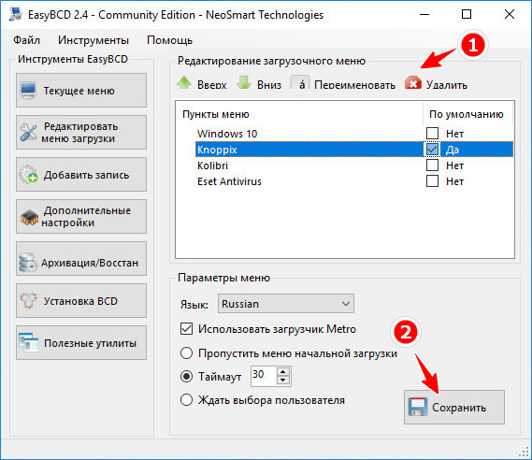Toggle Использовать загрузчик Metro checkbox
This screenshot has width=532, height=460.
pyautogui.click(x=187, y=329)
